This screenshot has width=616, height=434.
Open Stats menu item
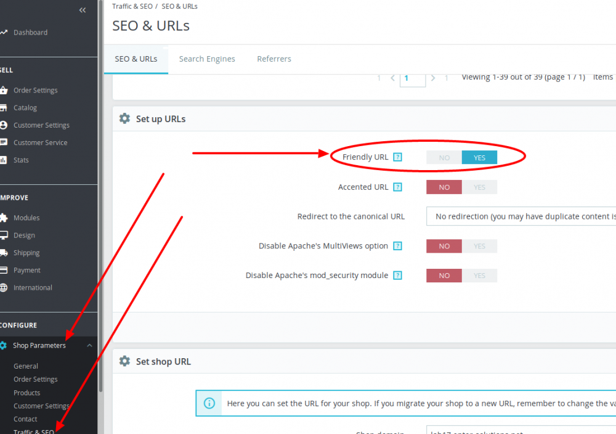point(21,160)
